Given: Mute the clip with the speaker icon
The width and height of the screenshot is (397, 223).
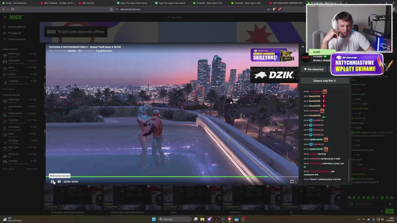Looking at the screenshot, I should [59, 181].
